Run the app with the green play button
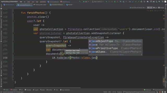167x93 pixels. pos(106,2)
